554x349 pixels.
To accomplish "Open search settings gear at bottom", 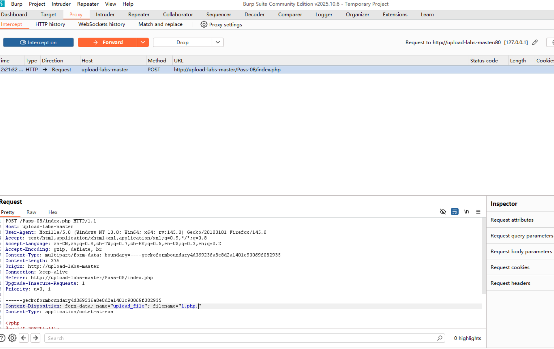I will [12, 338].
